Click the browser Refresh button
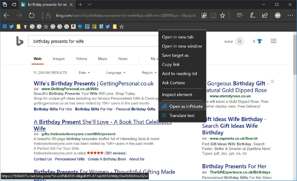The image size is (297, 181). 31,15
